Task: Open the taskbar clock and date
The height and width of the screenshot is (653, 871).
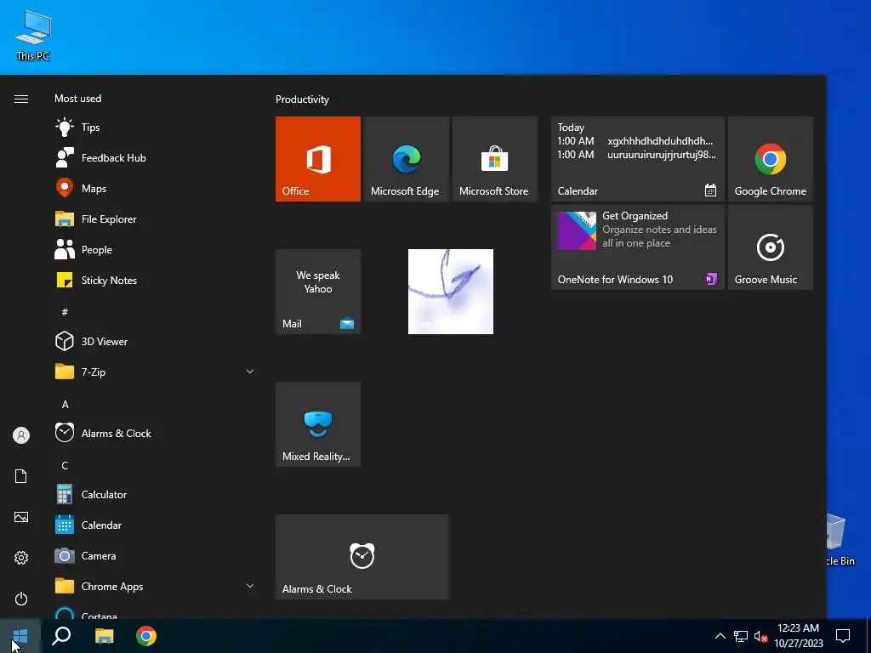Action: (x=798, y=636)
